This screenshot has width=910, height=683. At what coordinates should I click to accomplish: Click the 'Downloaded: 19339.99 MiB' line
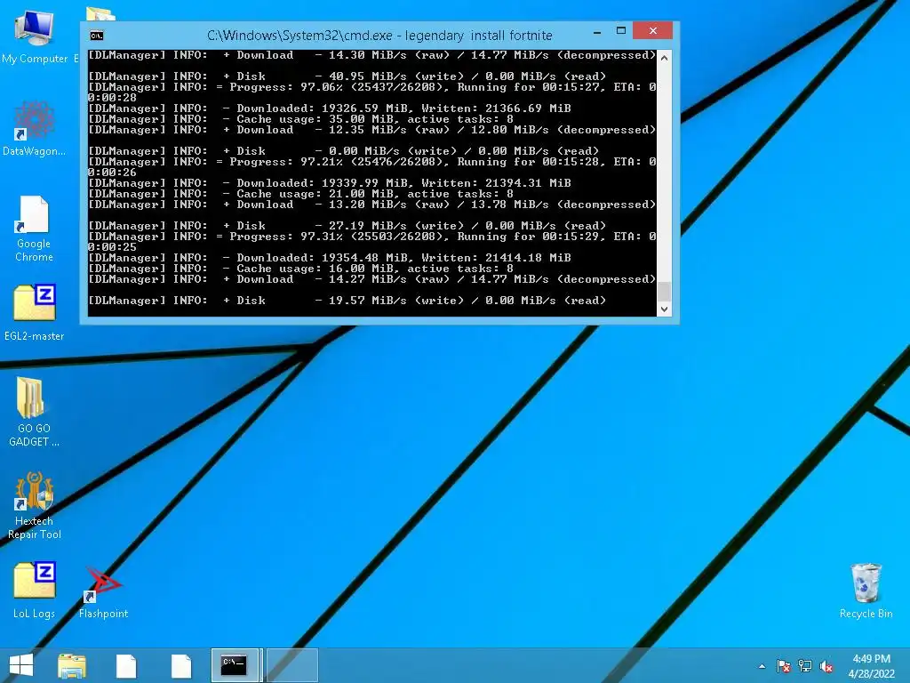coord(330,183)
